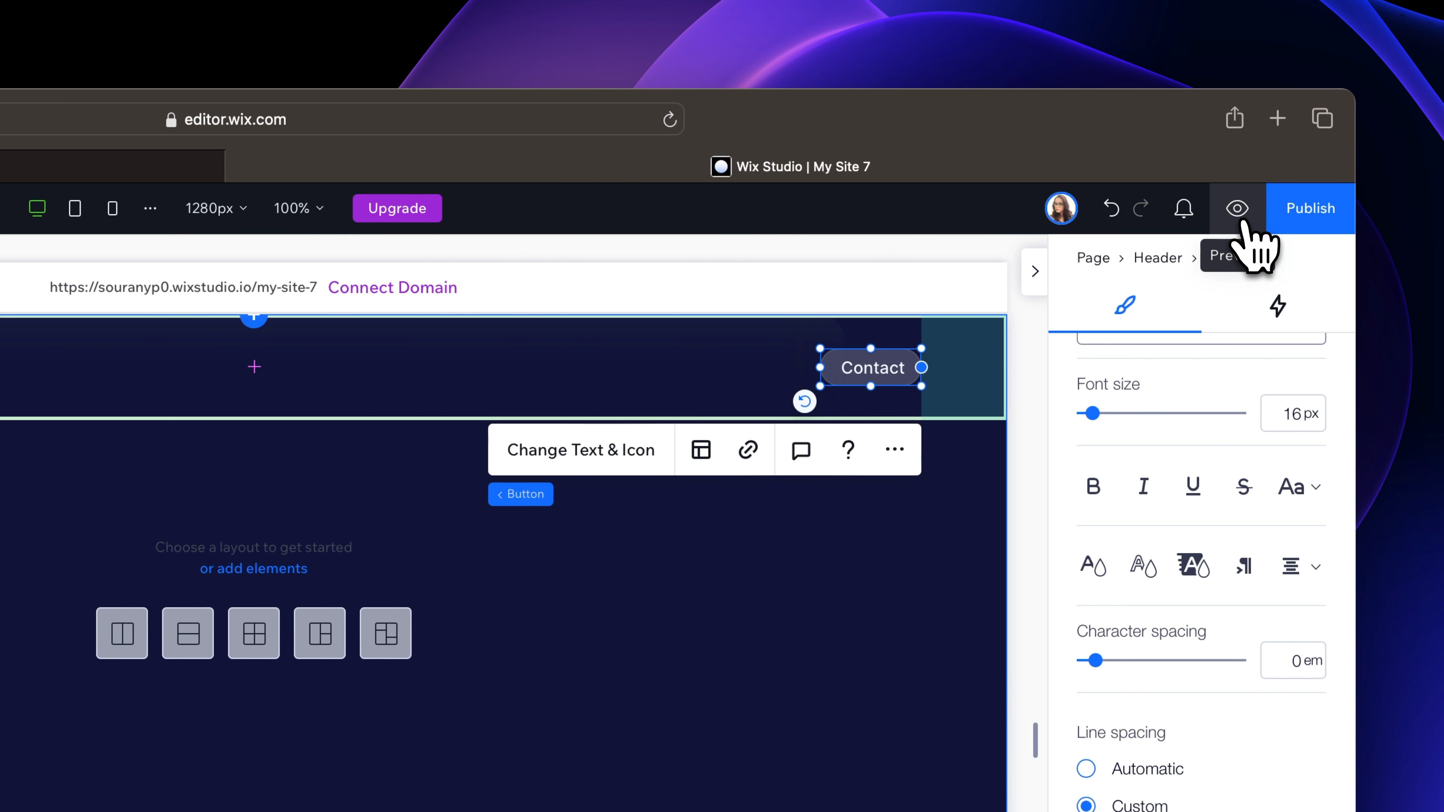This screenshot has height=812, width=1444.
Task: Click the text highlight color icon
Action: tap(1193, 565)
